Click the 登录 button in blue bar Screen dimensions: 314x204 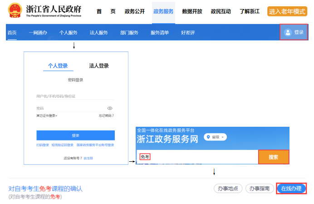pyautogui.click(x=294, y=32)
